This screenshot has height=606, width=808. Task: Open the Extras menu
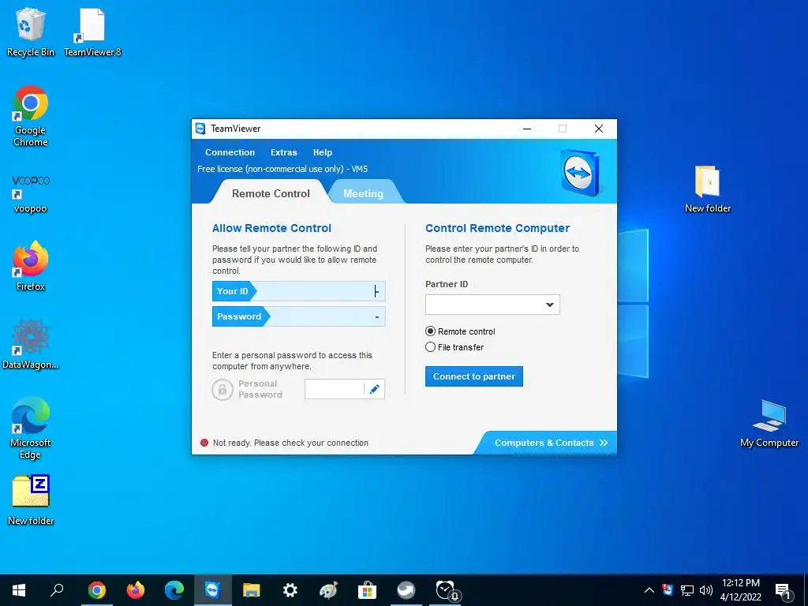coord(283,152)
